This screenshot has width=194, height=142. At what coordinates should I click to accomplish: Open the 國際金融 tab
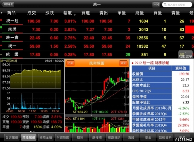pos(46,137)
